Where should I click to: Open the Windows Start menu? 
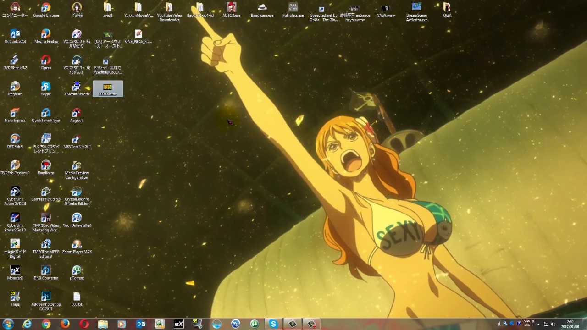click(8, 324)
